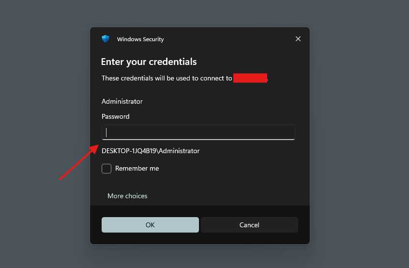Click the DESKTOP-1JQ4B19\Administrator account text

[x=151, y=151]
